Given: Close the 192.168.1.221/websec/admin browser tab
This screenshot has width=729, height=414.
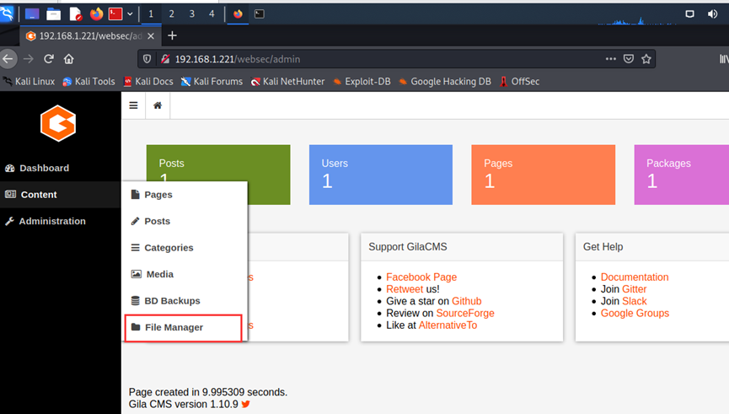Looking at the screenshot, I should (x=151, y=35).
